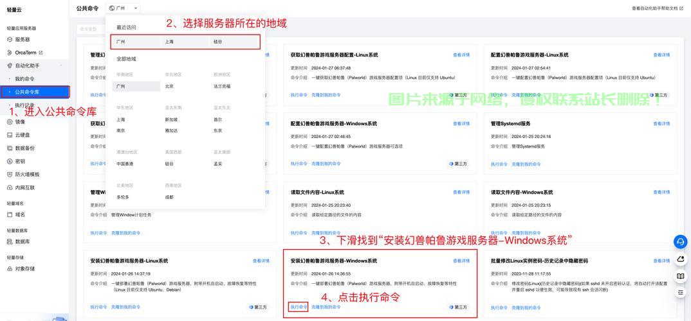The width and height of the screenshot is (691, 321).
Task: View details of 读取文件内容-Windows系统
Action: tap(661, 192)
